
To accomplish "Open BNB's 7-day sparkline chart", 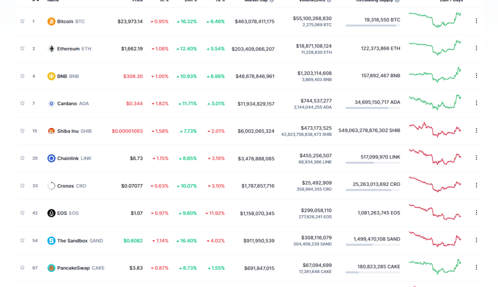I will (435, 75).
